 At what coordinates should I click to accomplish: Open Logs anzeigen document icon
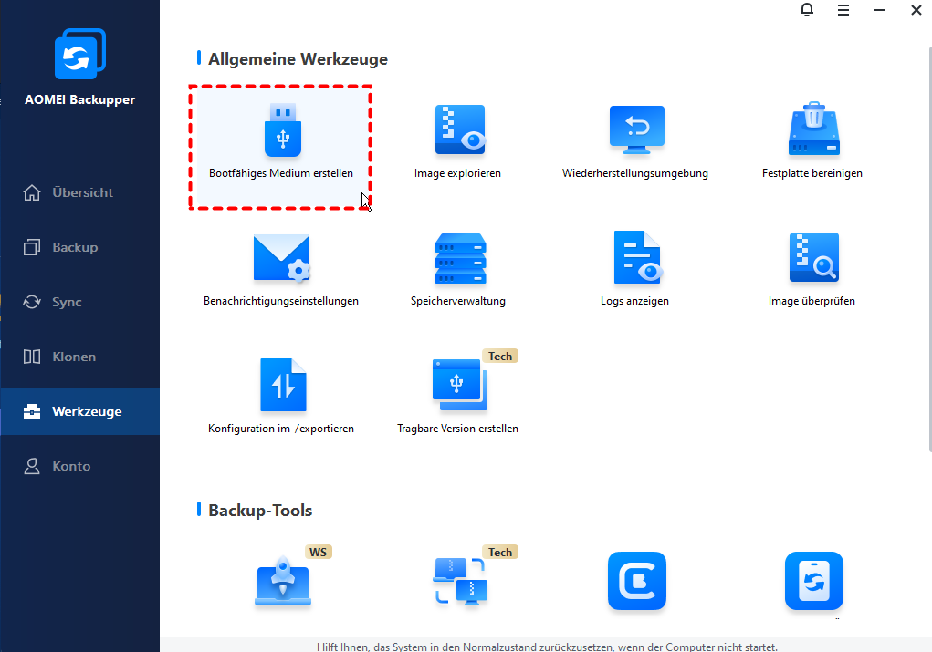click(x=637, y=257)
